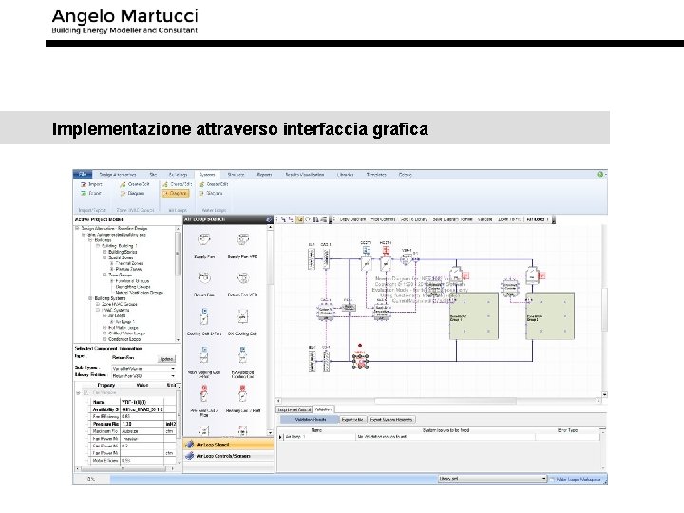Screen dimensions: 684x513
Task: Select the Return Fan stencil icon
Action: (x=204, y=277)
